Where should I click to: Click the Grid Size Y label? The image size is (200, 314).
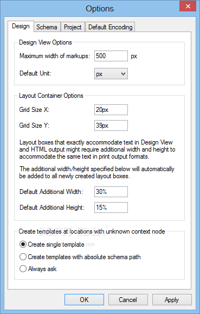pos(34,125)
